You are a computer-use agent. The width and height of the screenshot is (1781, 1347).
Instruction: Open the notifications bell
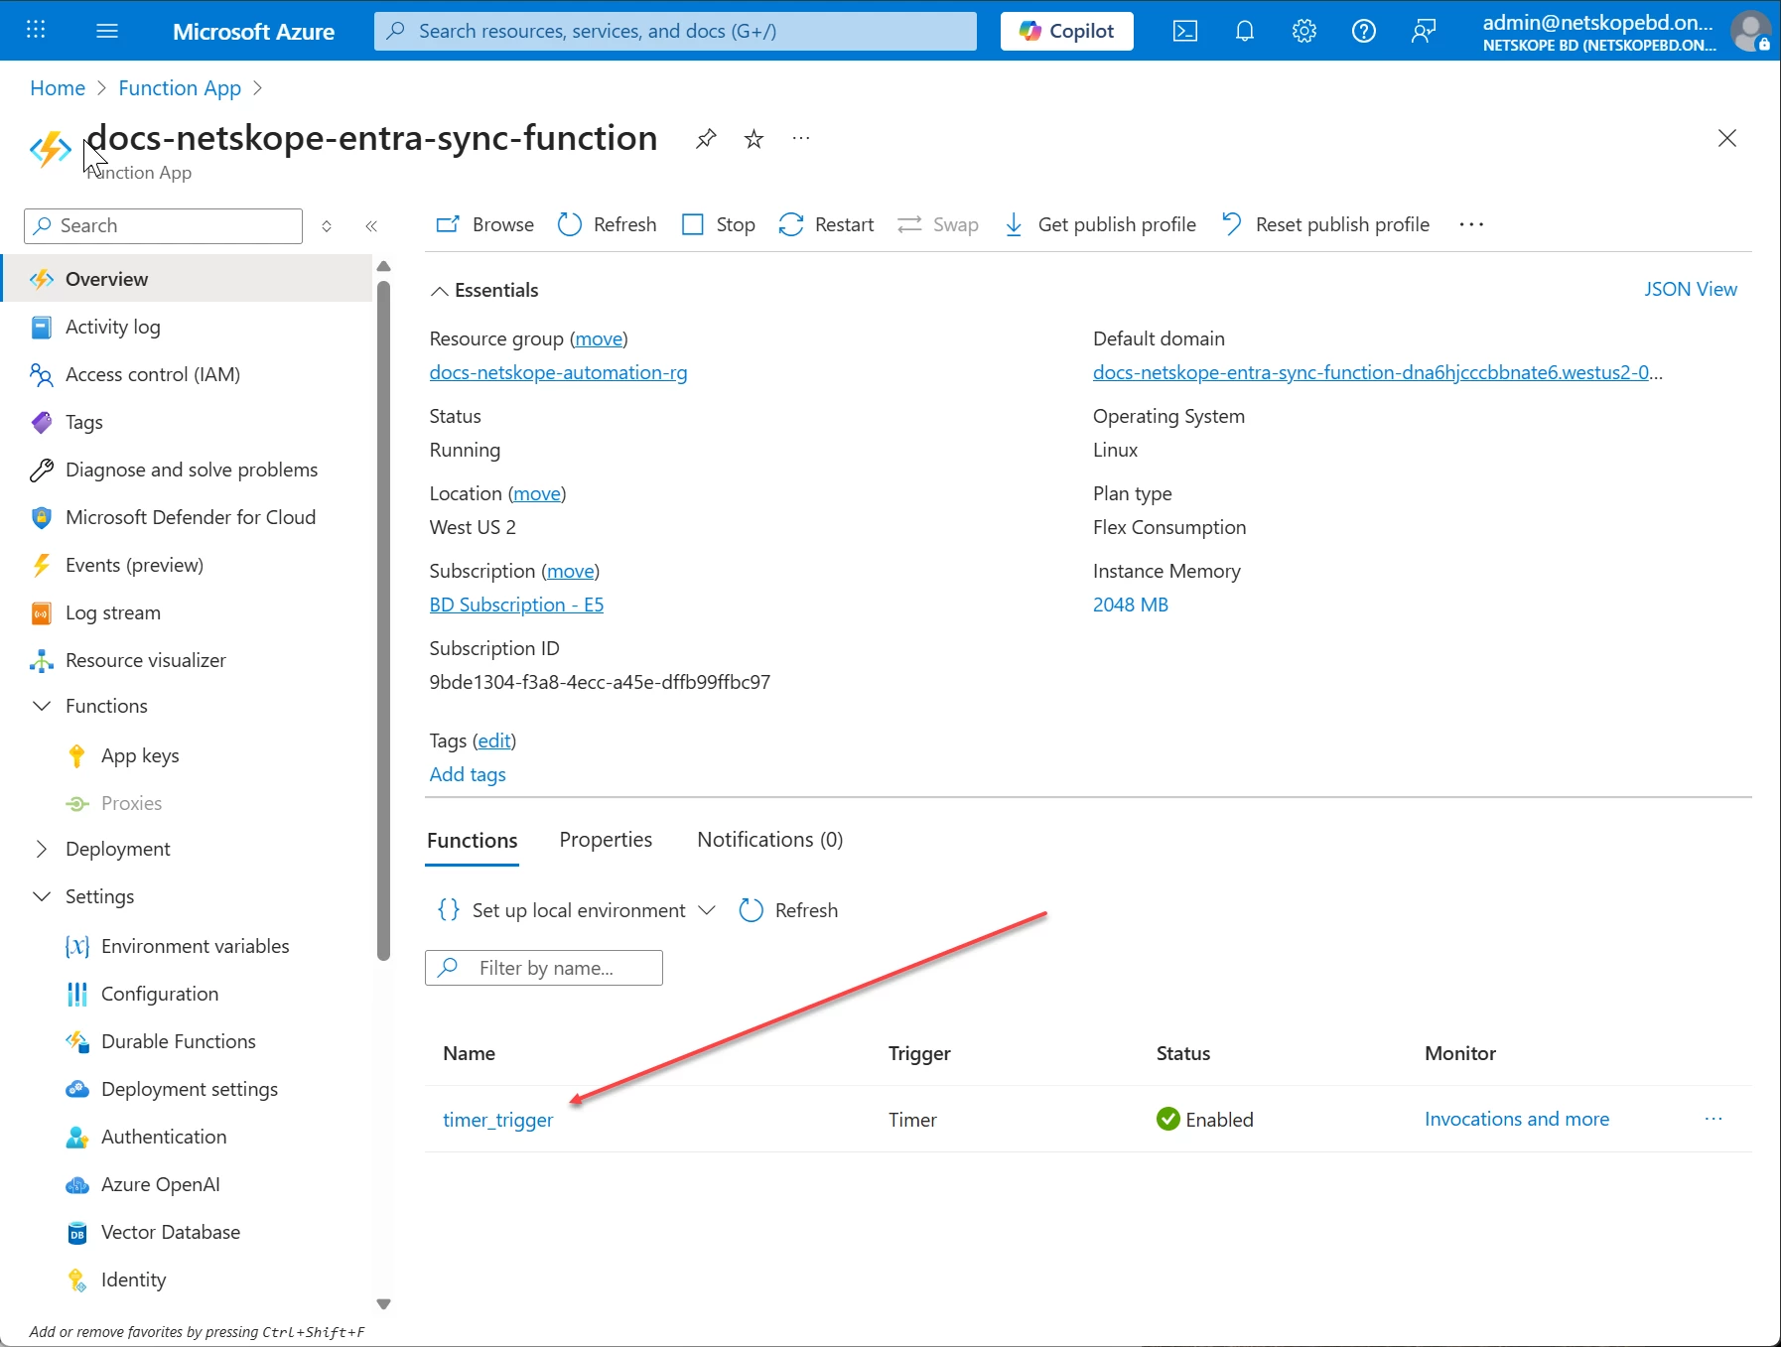pos(1245,31)
